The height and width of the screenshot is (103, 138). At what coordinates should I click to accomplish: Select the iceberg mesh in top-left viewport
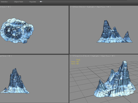click(x=17, y=31)
